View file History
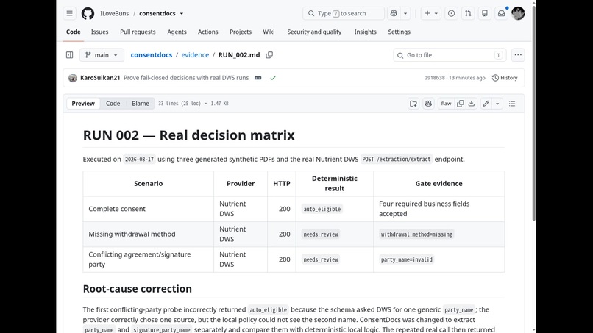 (505, 78)
